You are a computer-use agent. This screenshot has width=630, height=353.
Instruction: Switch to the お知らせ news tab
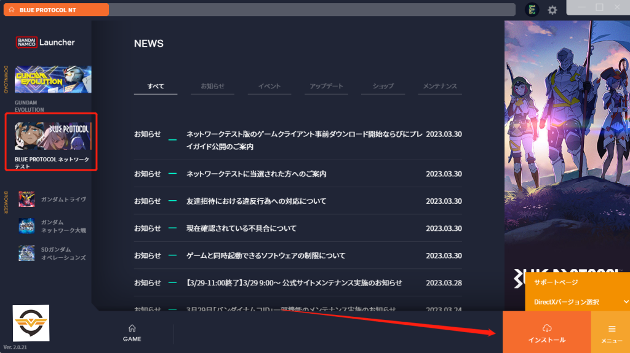[x=212, y=86]
